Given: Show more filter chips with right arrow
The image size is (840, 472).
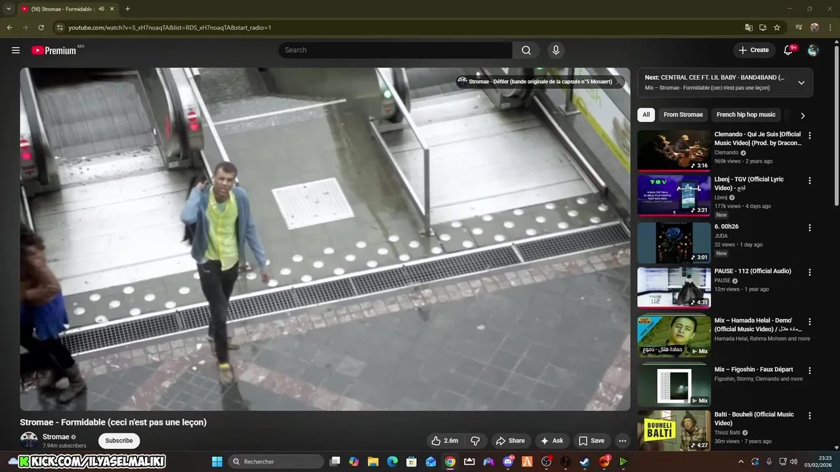Looking at the screenshot, I should 802,115.
